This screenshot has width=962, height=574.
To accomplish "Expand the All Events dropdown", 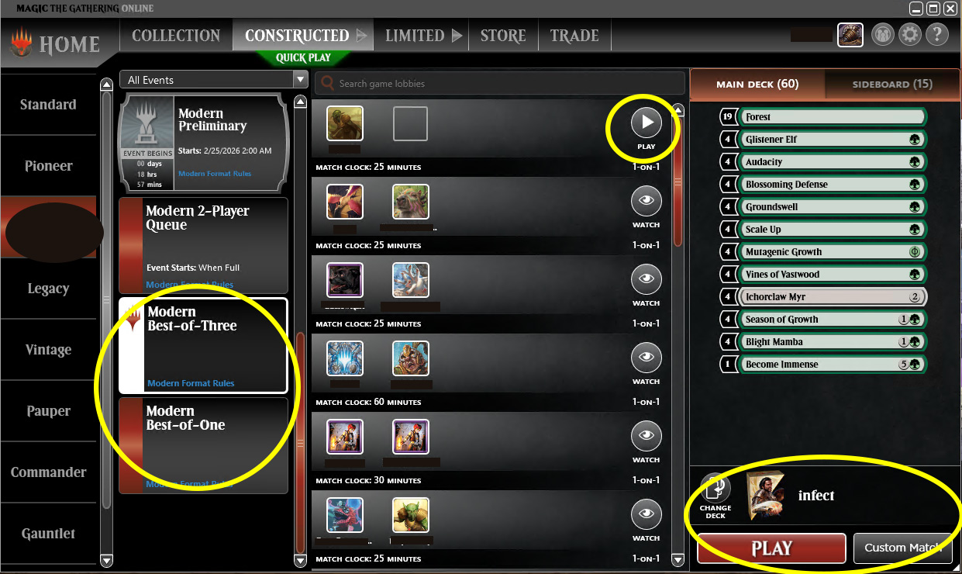I will [x=301, y=79].
